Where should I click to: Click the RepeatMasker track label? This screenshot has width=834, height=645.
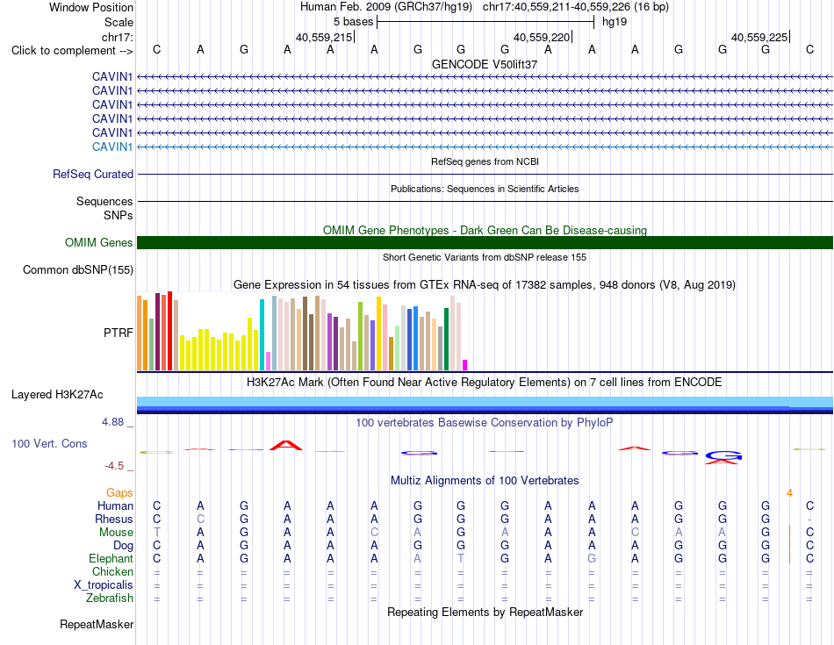[x=97, y=624]
